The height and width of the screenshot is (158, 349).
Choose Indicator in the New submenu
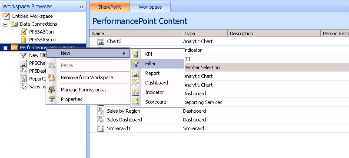coord(157,92)
